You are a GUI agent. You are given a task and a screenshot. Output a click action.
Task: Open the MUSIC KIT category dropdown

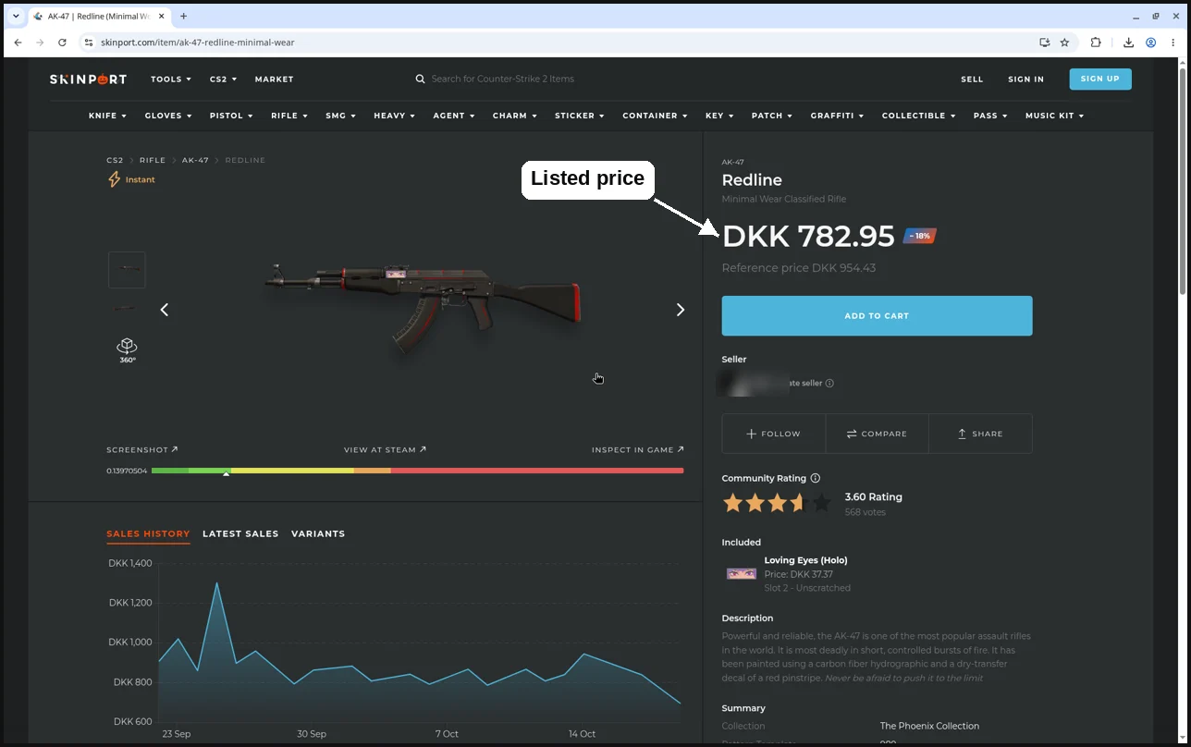coord(1054,116)
